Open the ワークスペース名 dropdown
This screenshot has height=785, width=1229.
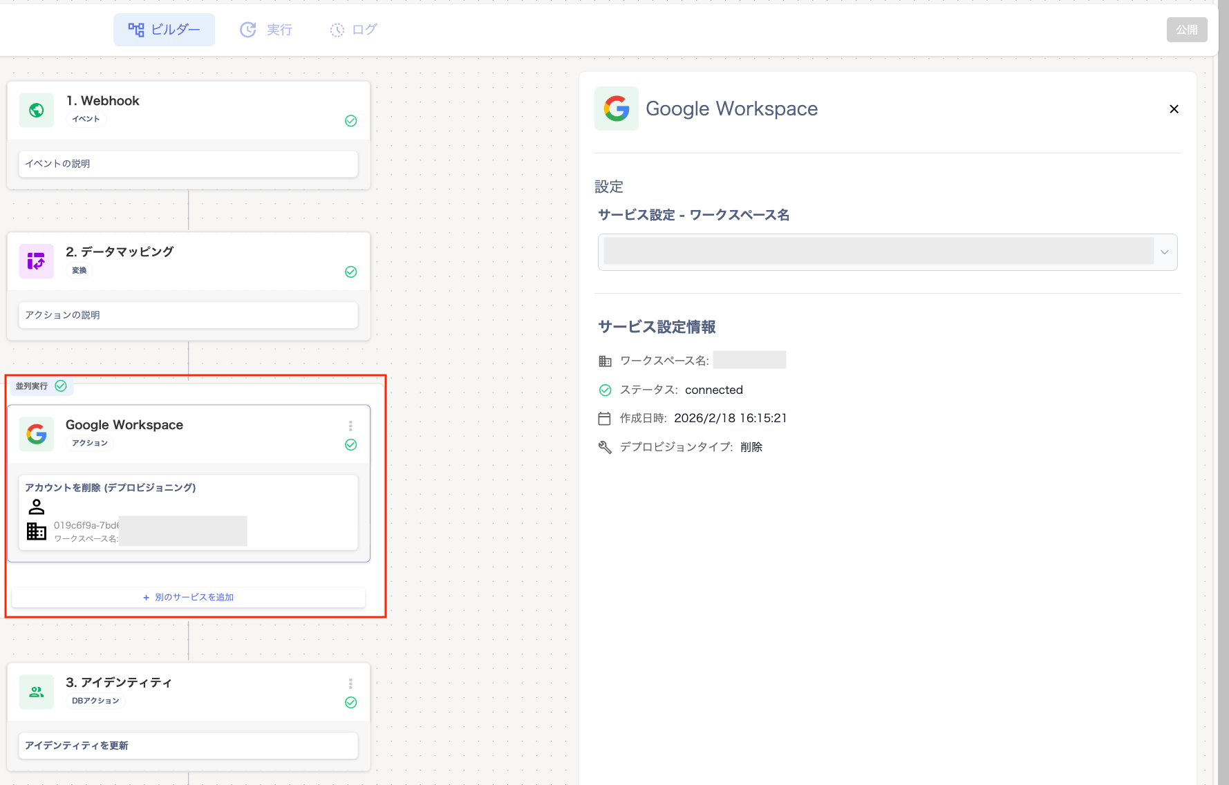pyautogui.click(x=888, y=252)
